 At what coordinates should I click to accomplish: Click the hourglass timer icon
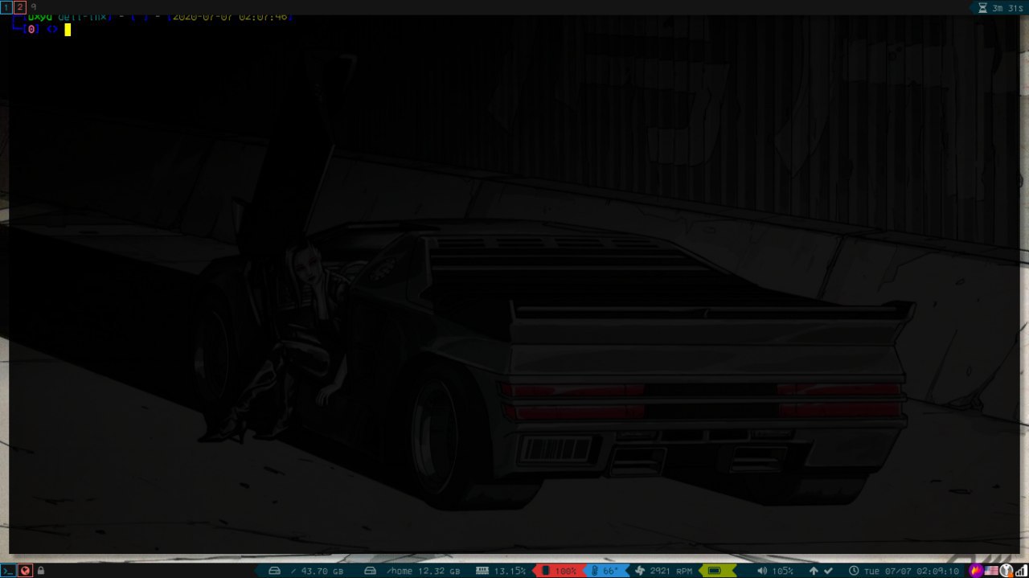[982, 8]
